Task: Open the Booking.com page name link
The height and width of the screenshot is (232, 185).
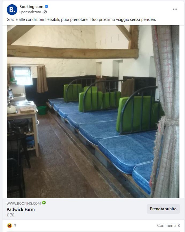Action: tap(31, 7)
